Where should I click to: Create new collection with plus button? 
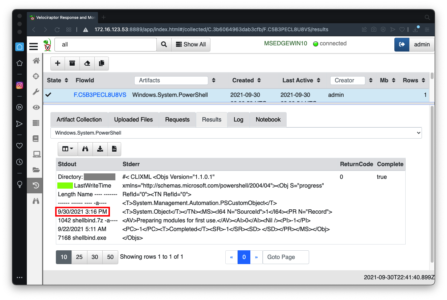[x=58, y=63]
